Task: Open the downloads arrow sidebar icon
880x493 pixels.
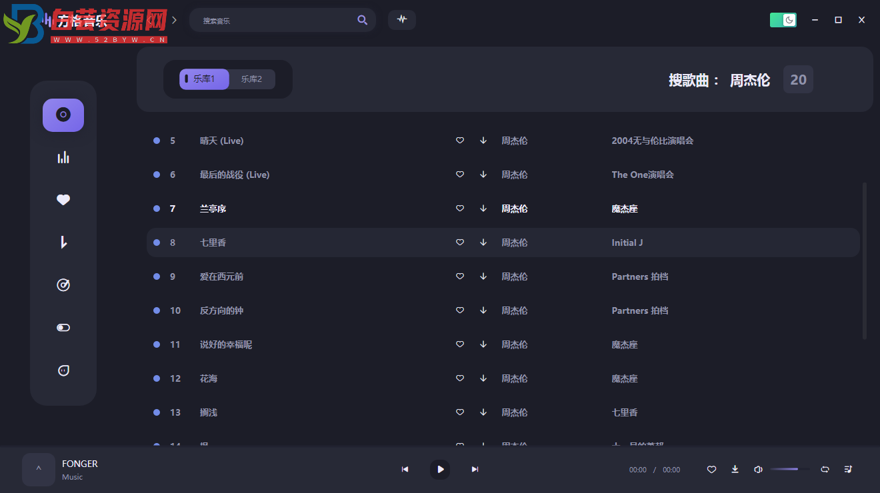Action: coord(63,243)
